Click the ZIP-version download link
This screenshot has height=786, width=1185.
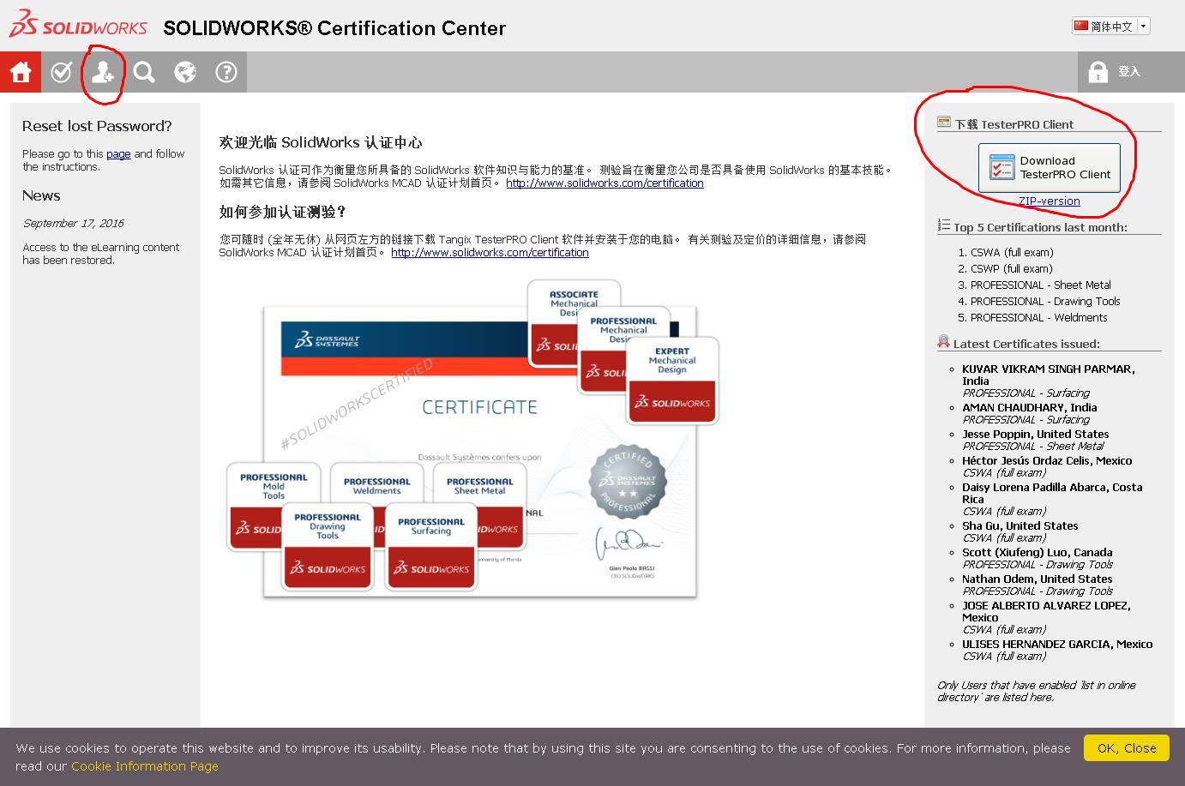(1050, 201)
